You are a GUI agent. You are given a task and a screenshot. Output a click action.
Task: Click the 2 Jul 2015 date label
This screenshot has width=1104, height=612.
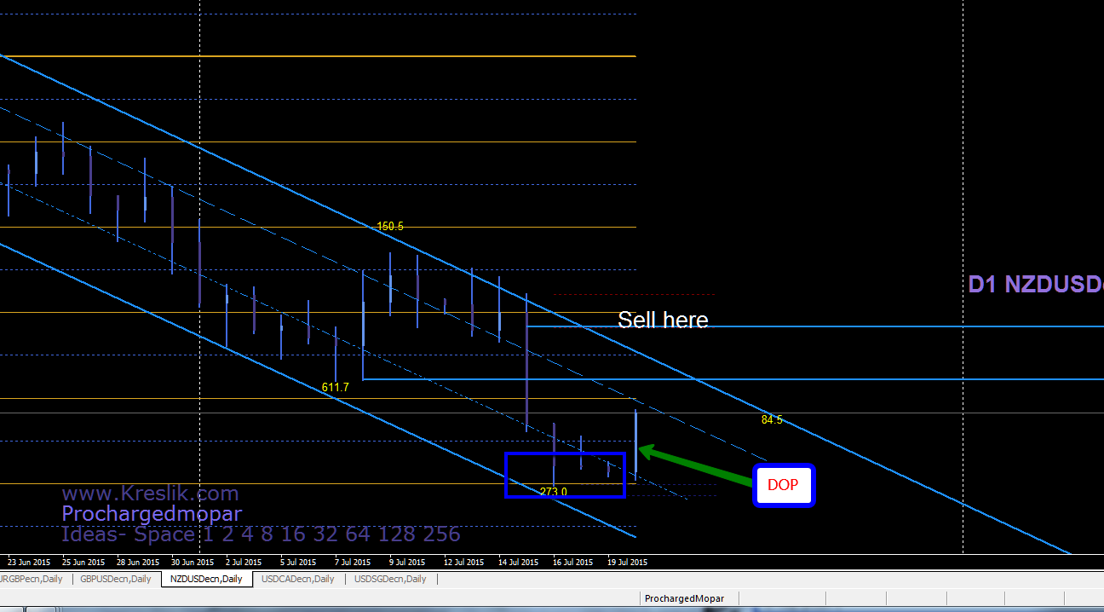pyautogui.click(x=244, y=562)
